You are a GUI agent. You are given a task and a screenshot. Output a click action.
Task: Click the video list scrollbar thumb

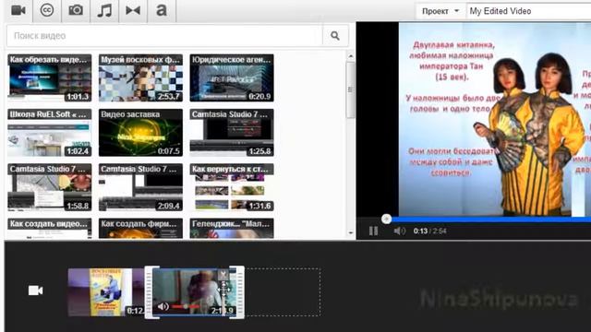click(x=351, y=90)
